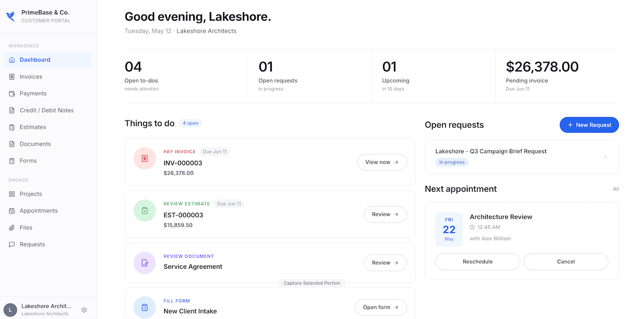Cancel the Architecture Review appointment
The image size is (644, 319).
click(565, 262)
